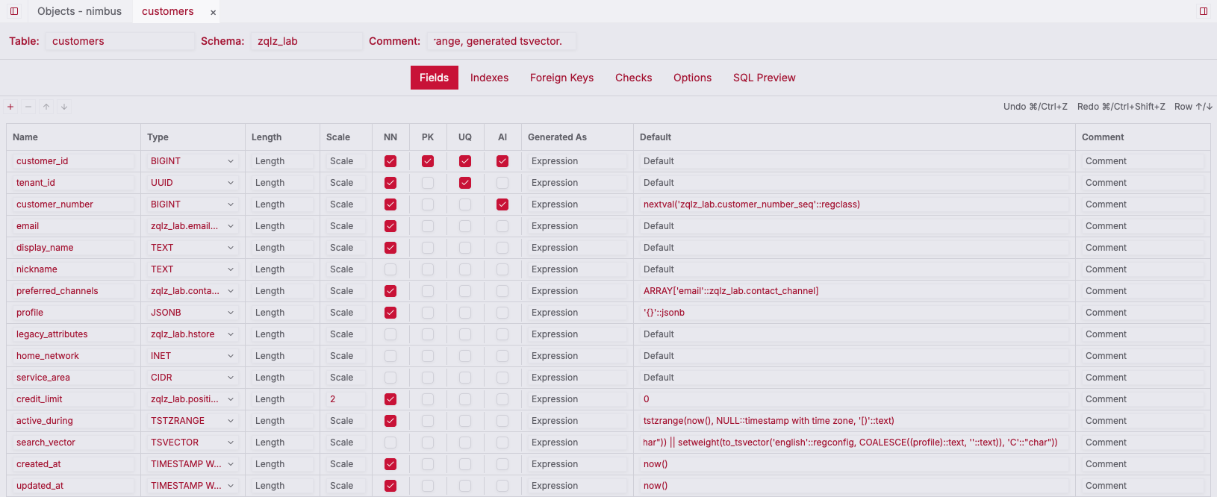
Task: Enable NN for nickname
Action: coord(390,269)
